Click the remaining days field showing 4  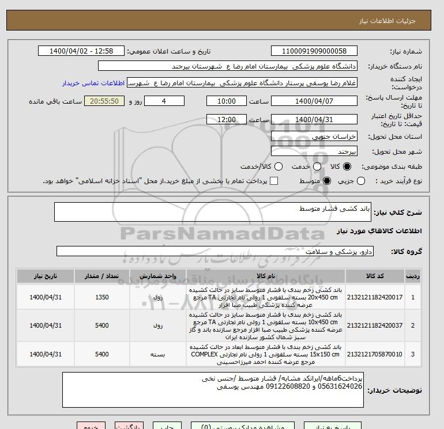coord(164,101)
